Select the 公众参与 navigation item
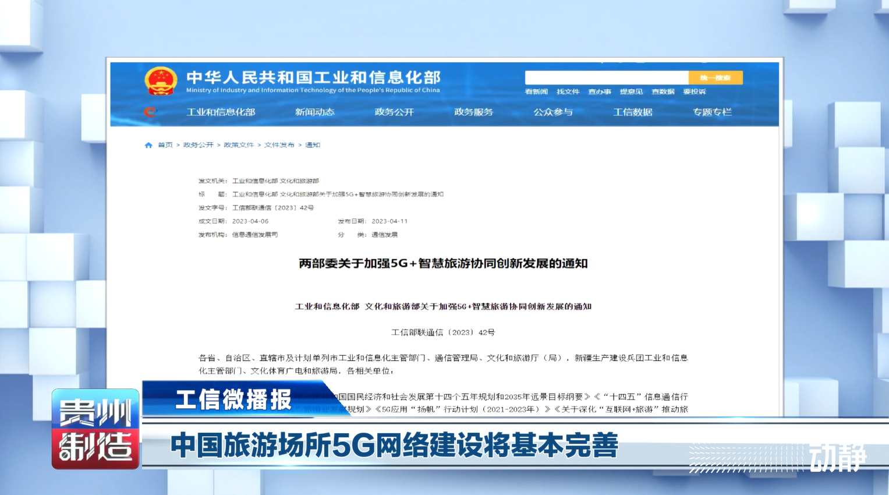The width and height of the screenshot is (889, 495). (553, 112)
